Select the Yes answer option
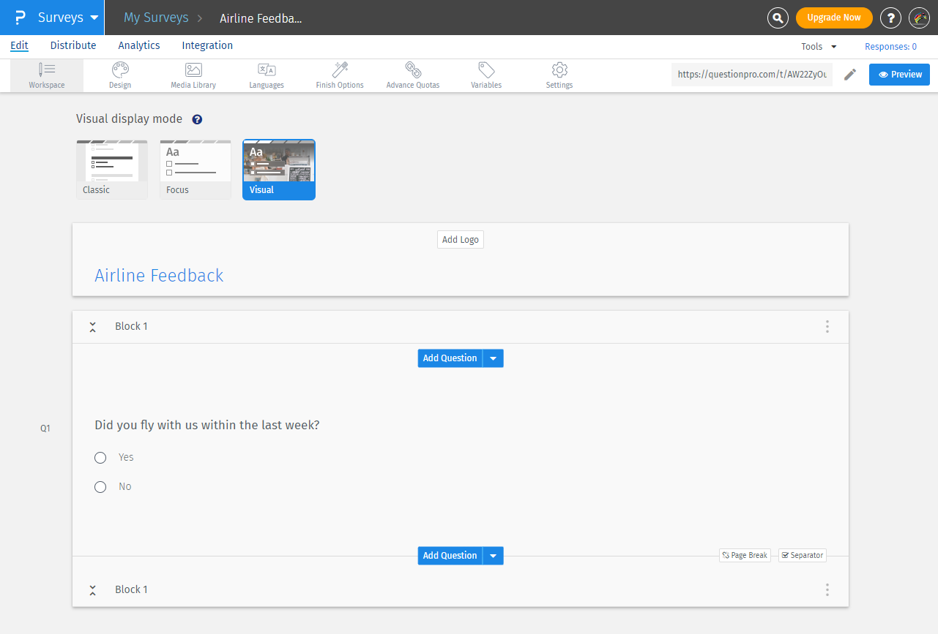 coord(100,457)
